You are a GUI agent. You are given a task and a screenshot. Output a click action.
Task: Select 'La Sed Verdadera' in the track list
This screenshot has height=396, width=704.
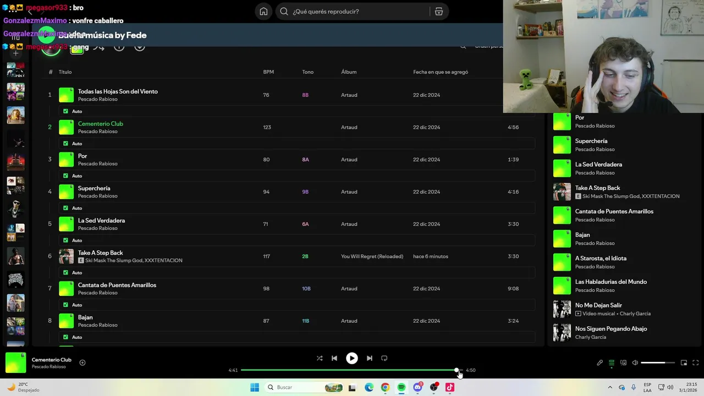tap(101, 221)
